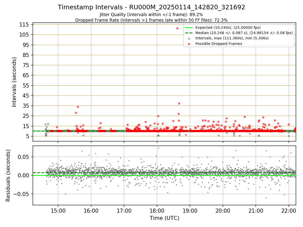The width and height of the screenshot is (303, 227).
Task: Click the 'Residuals (seconds)' y-axis label
Action: [x=8, y=175]
